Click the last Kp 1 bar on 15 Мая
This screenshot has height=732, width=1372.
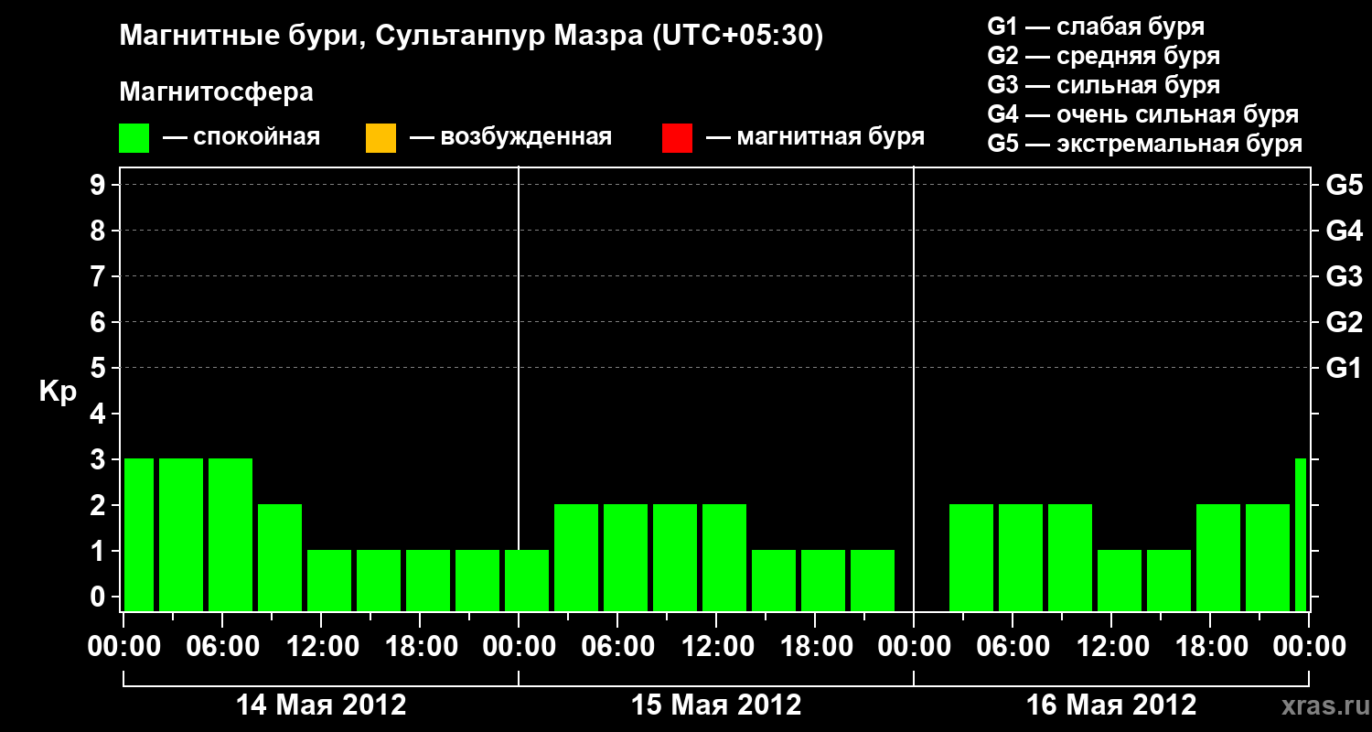click(873, 580)
